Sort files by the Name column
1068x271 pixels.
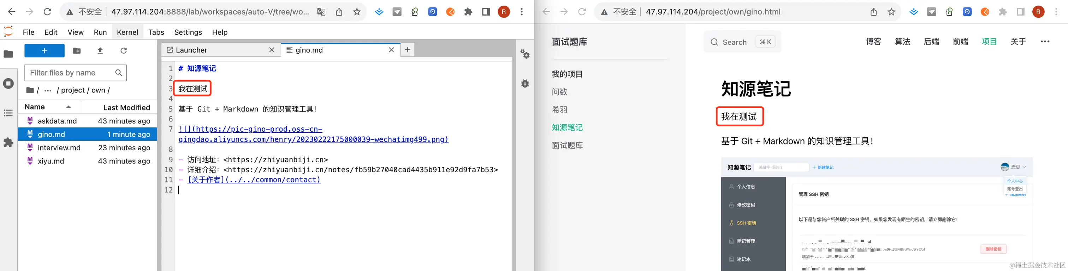pyautogui.click(x=48, y=107)
